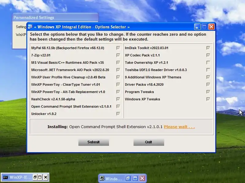Image resolution: width=245 pixels, height=183 pixels.
Task: Click the computer icon in minimized Windo... bar
Action: point(102,178)
